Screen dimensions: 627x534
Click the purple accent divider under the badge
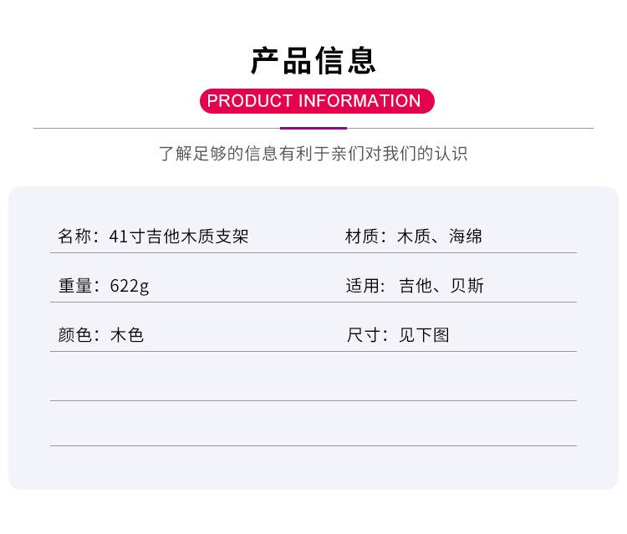313,128
